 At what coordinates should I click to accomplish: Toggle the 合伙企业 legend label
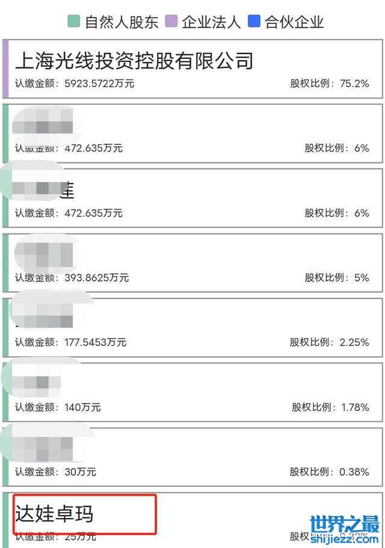[x=294, y=23]
